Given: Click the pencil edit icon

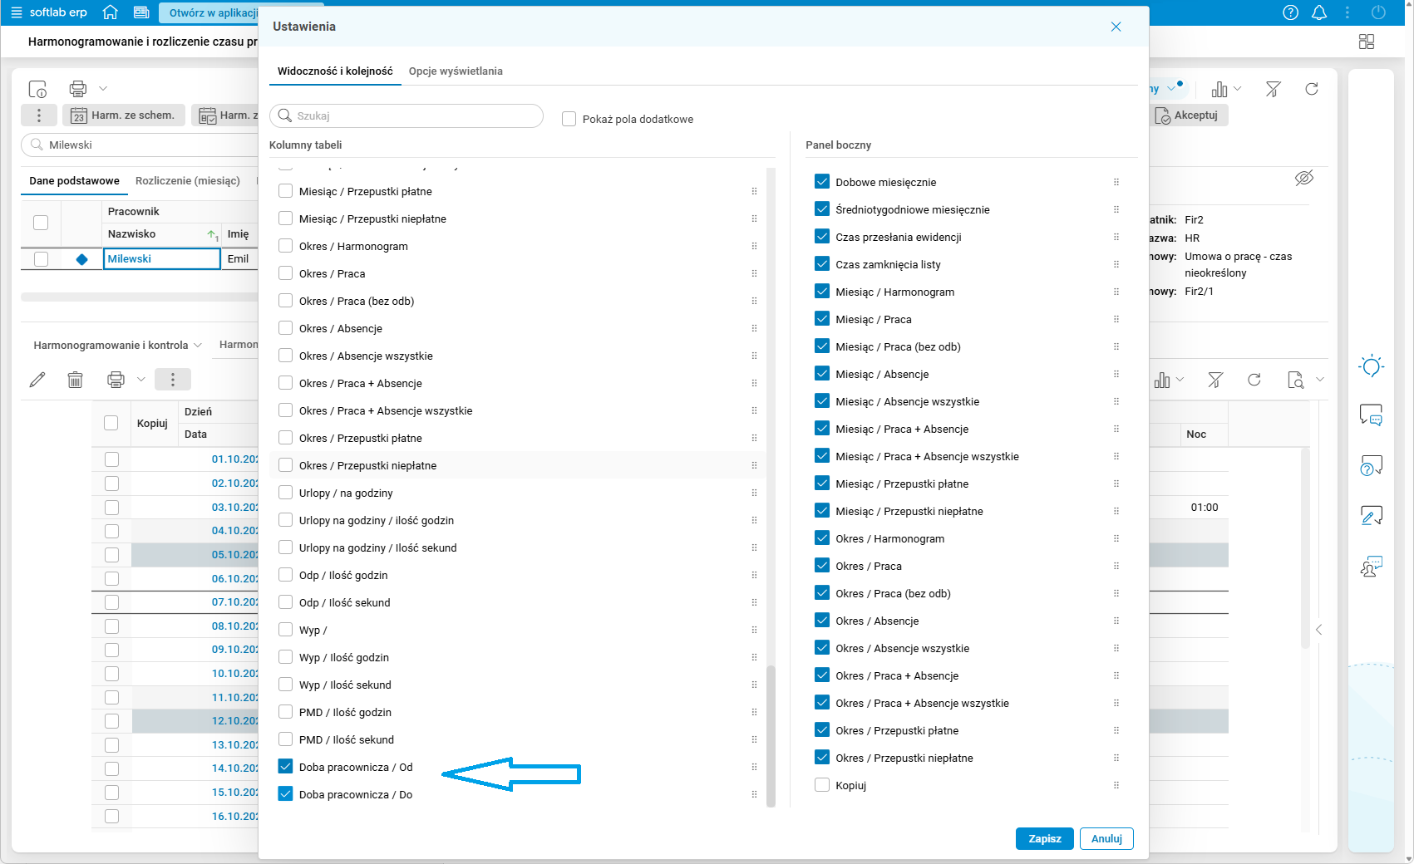Looking at the screenshot, I should pos(37,380).
